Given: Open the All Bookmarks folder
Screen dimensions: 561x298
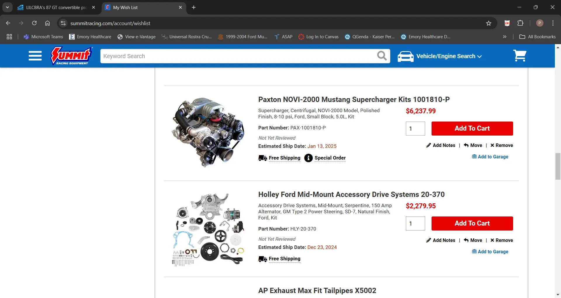Looking at the screenshot, I should [x=537, y=37].
